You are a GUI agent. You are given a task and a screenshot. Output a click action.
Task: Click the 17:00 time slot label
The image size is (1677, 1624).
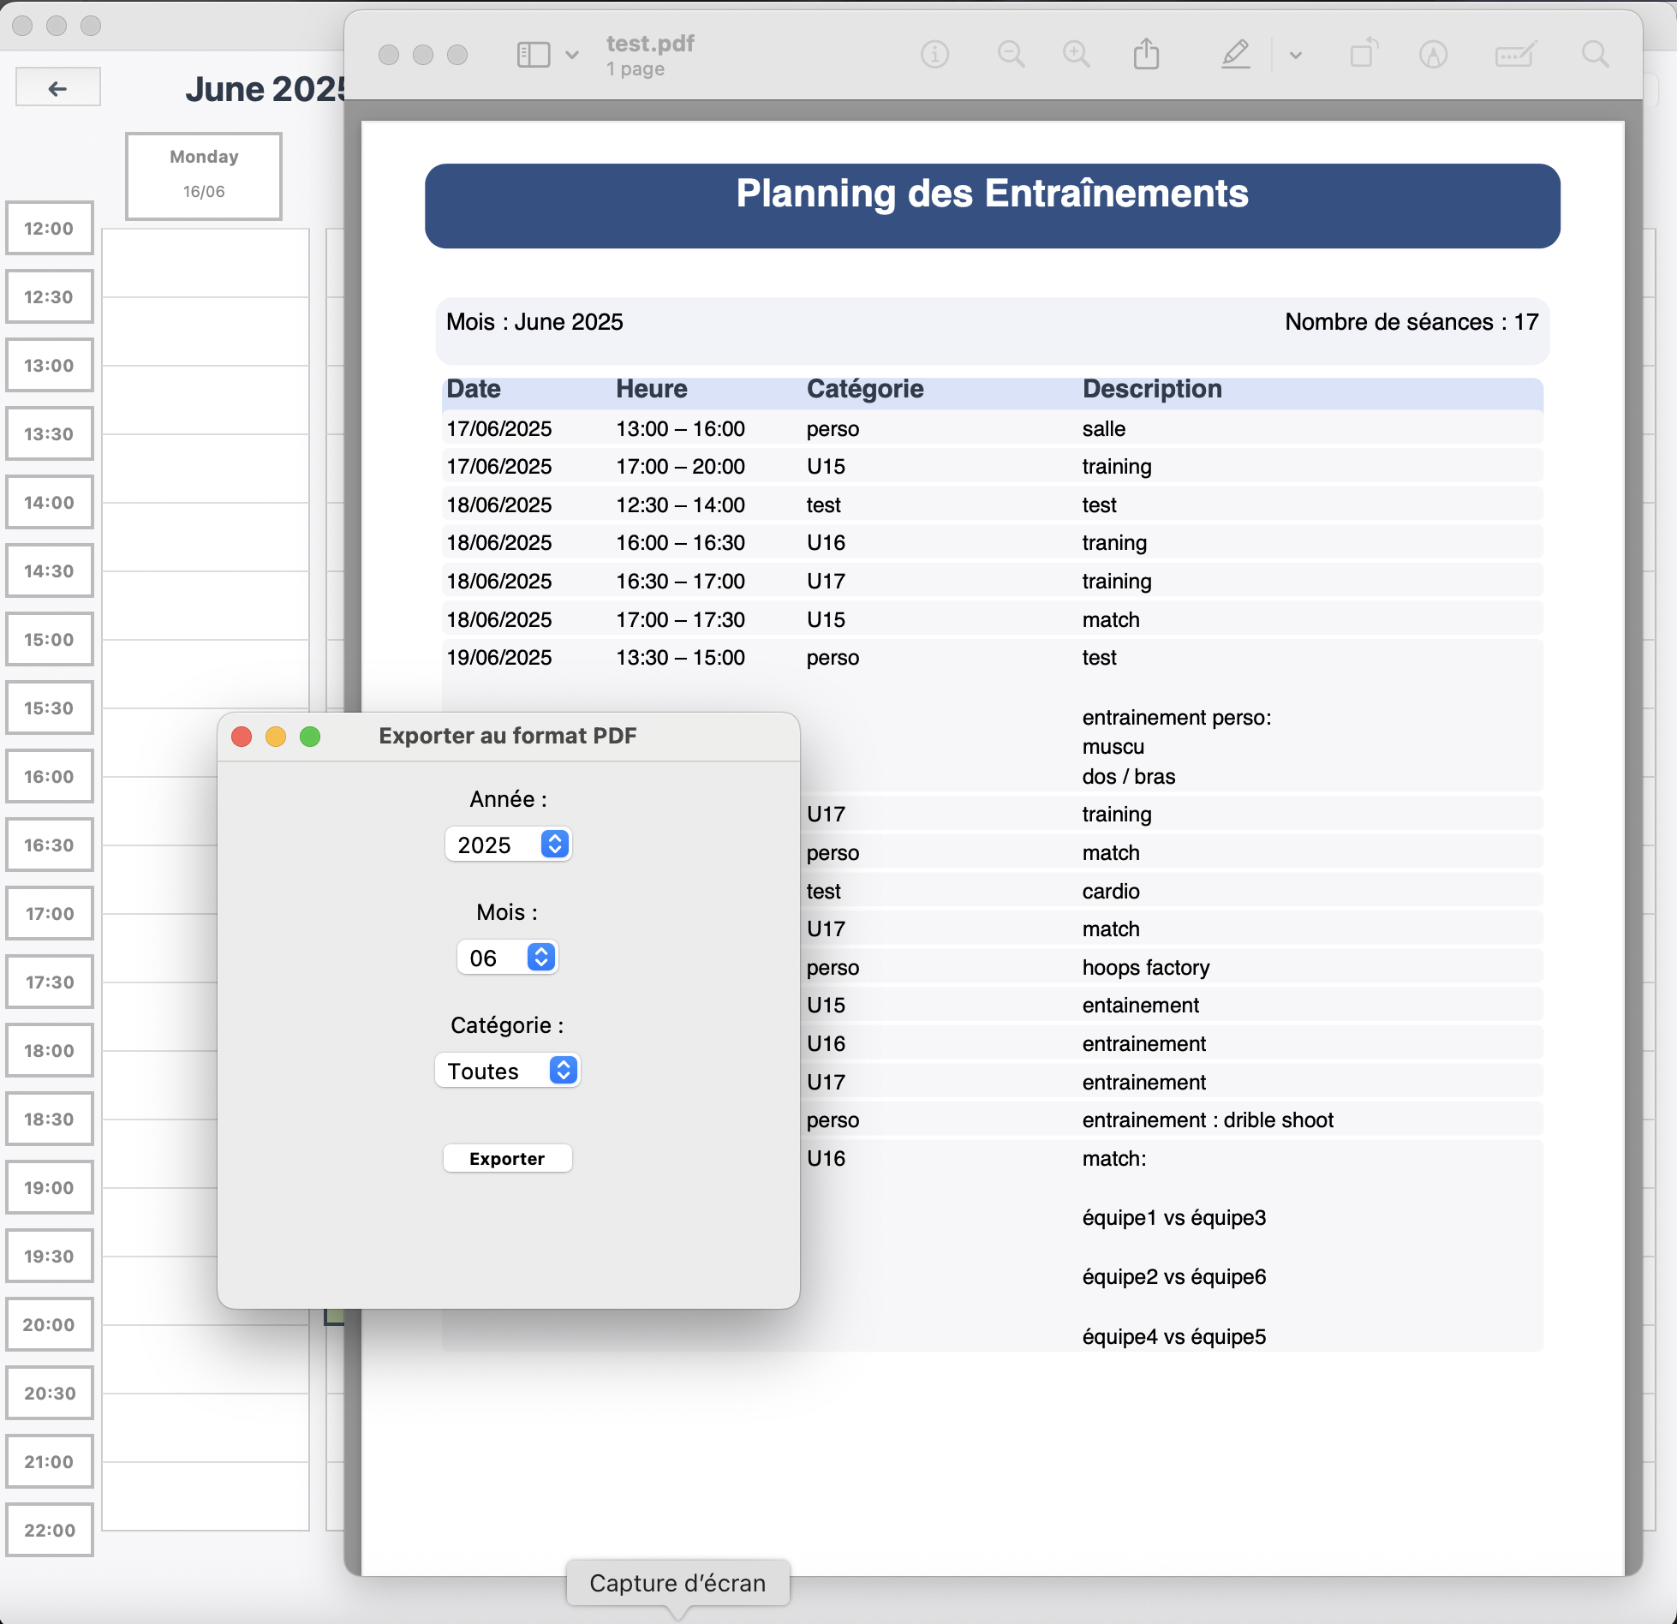pos(49,913)
